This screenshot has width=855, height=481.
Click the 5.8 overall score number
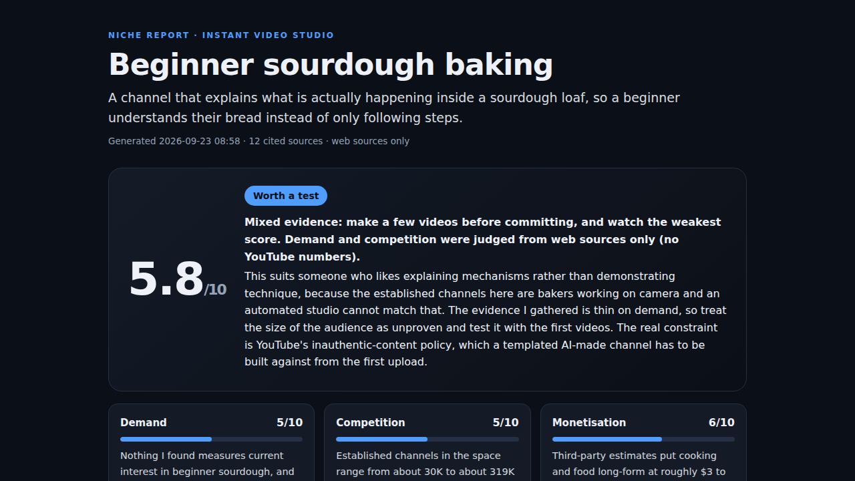pos(166,279)
